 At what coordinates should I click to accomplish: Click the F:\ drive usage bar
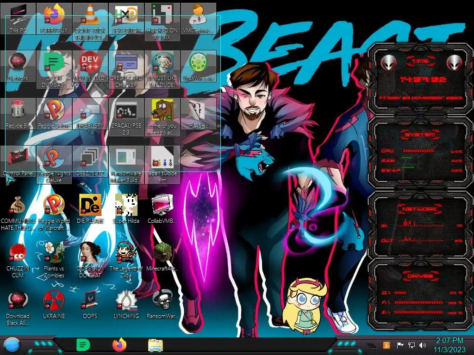point(418,302)
